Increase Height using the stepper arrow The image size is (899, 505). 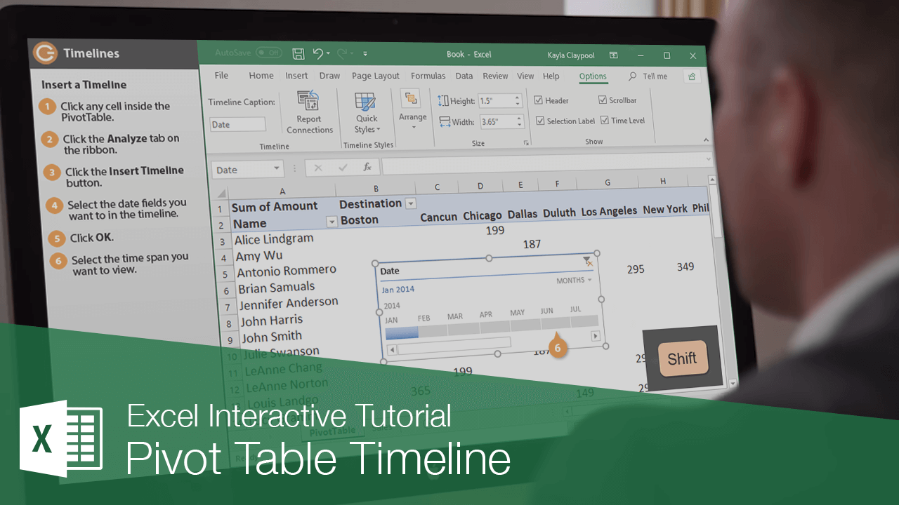pos(518,97)
